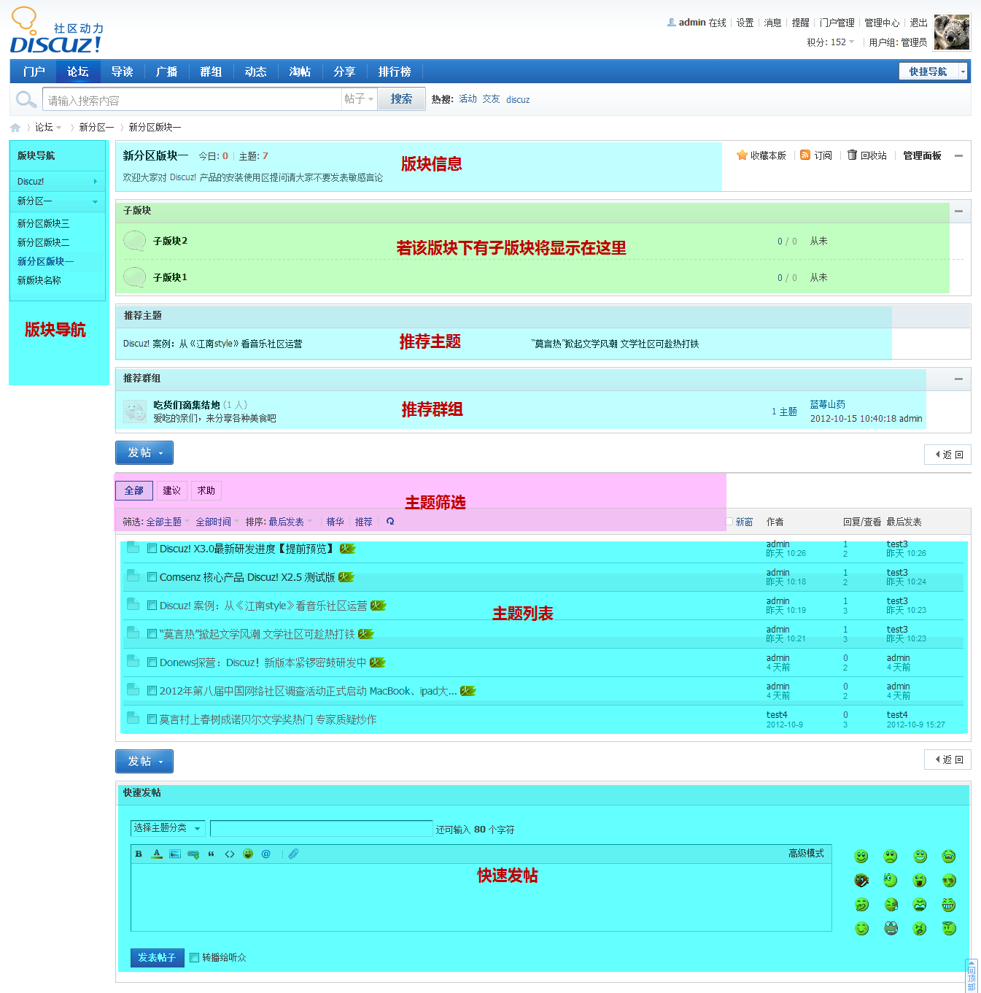The height and width of the screenshot is (993, 981).
Task: Click the paperclip attachment icon
Action: (293, 854)
